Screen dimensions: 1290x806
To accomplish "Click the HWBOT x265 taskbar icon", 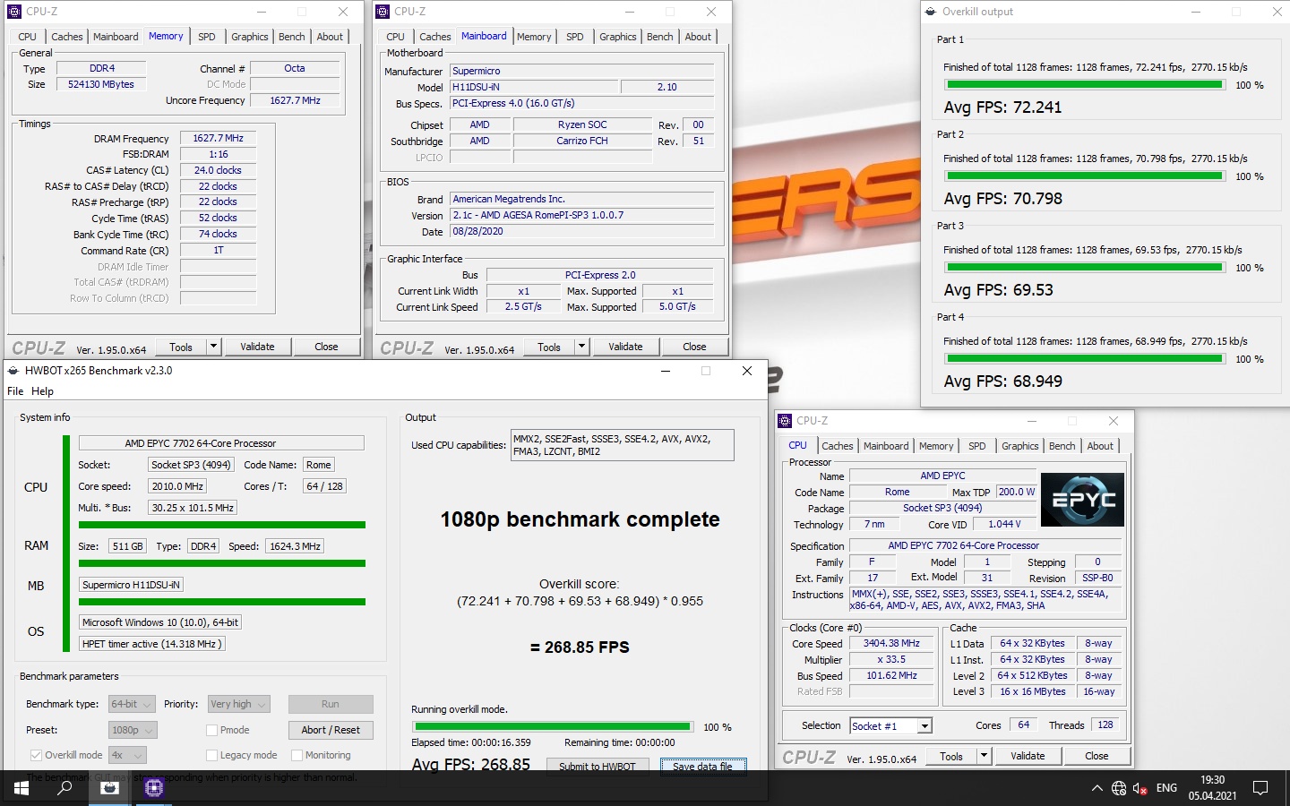I will click(x=109, y=788).
